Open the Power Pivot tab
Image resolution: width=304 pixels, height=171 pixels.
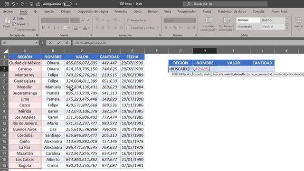(x=279, y=11)
